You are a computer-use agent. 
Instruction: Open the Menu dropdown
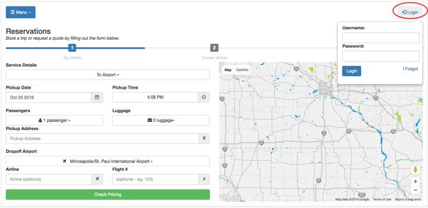coord(20,12)
